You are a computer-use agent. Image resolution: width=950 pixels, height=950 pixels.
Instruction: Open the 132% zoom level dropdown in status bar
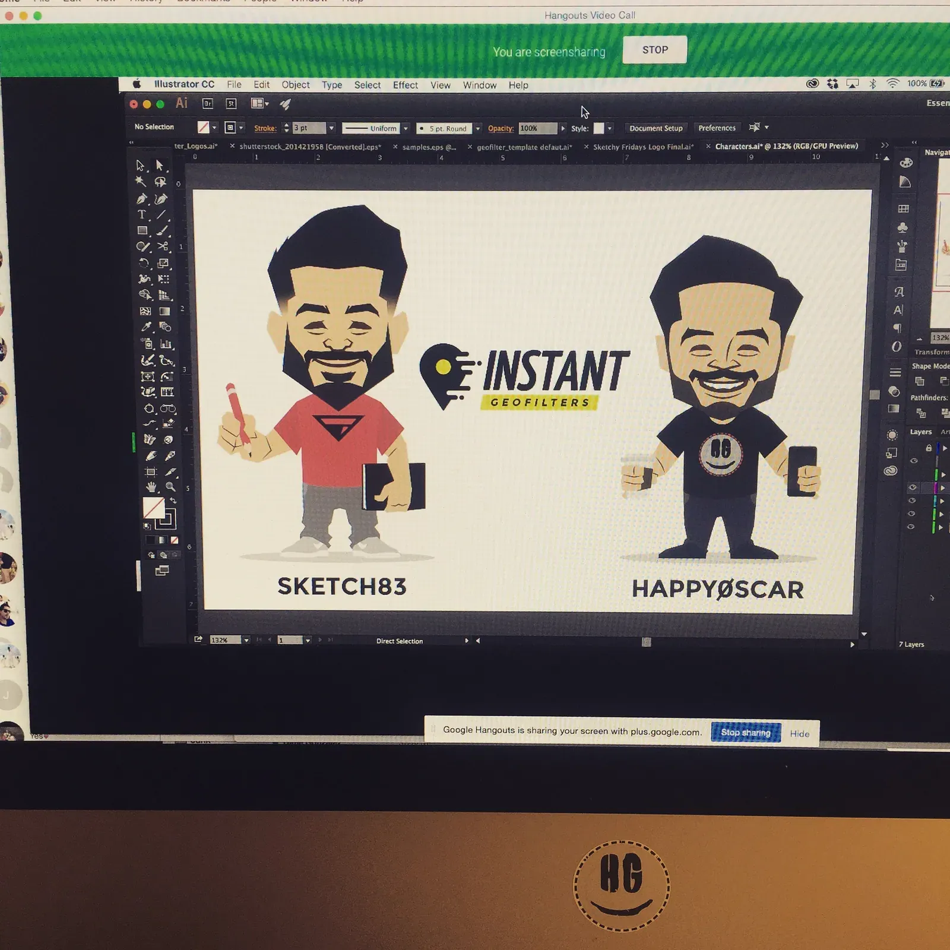(x=246, y=640)
